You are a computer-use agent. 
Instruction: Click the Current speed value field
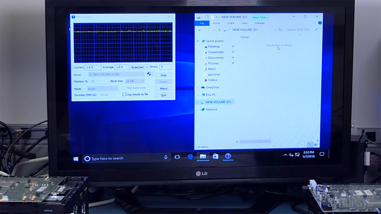coord(93,67)
